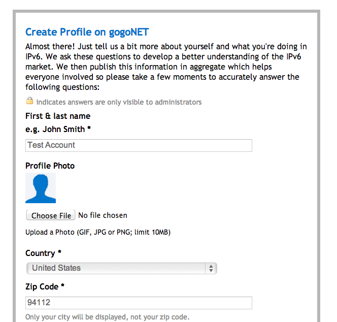Click the name field containing Test Account

[x=139, y=145]
